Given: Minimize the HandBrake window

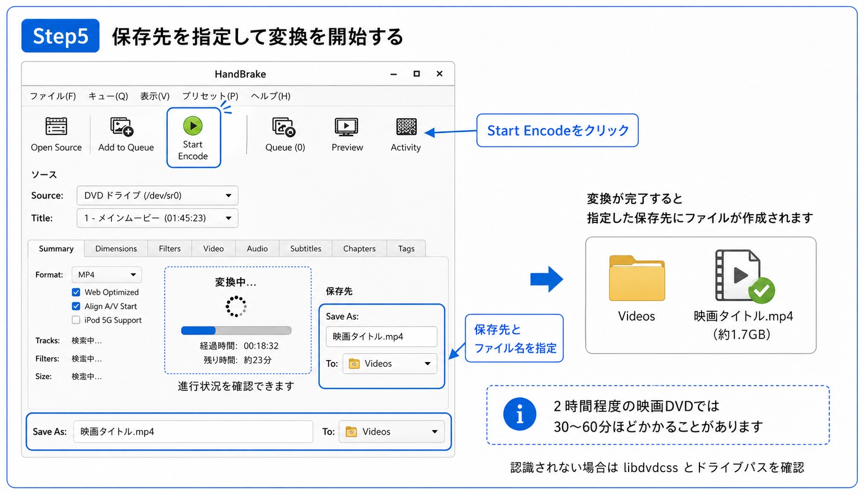Looking at the screenshot, I should point(394,74).
